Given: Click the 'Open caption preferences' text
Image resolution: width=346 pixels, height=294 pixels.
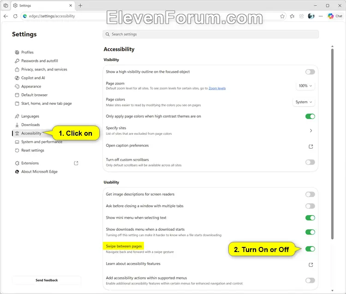Looking at the screenshot, I should [127, 146].
